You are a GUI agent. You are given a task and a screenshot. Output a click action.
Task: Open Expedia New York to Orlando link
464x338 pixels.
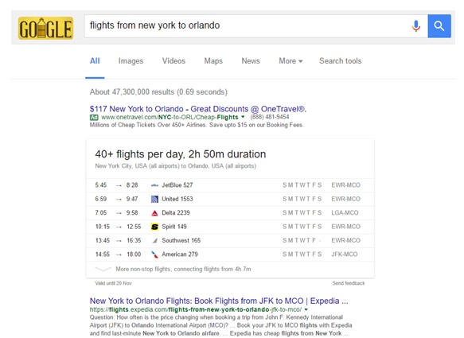(219, 301)
